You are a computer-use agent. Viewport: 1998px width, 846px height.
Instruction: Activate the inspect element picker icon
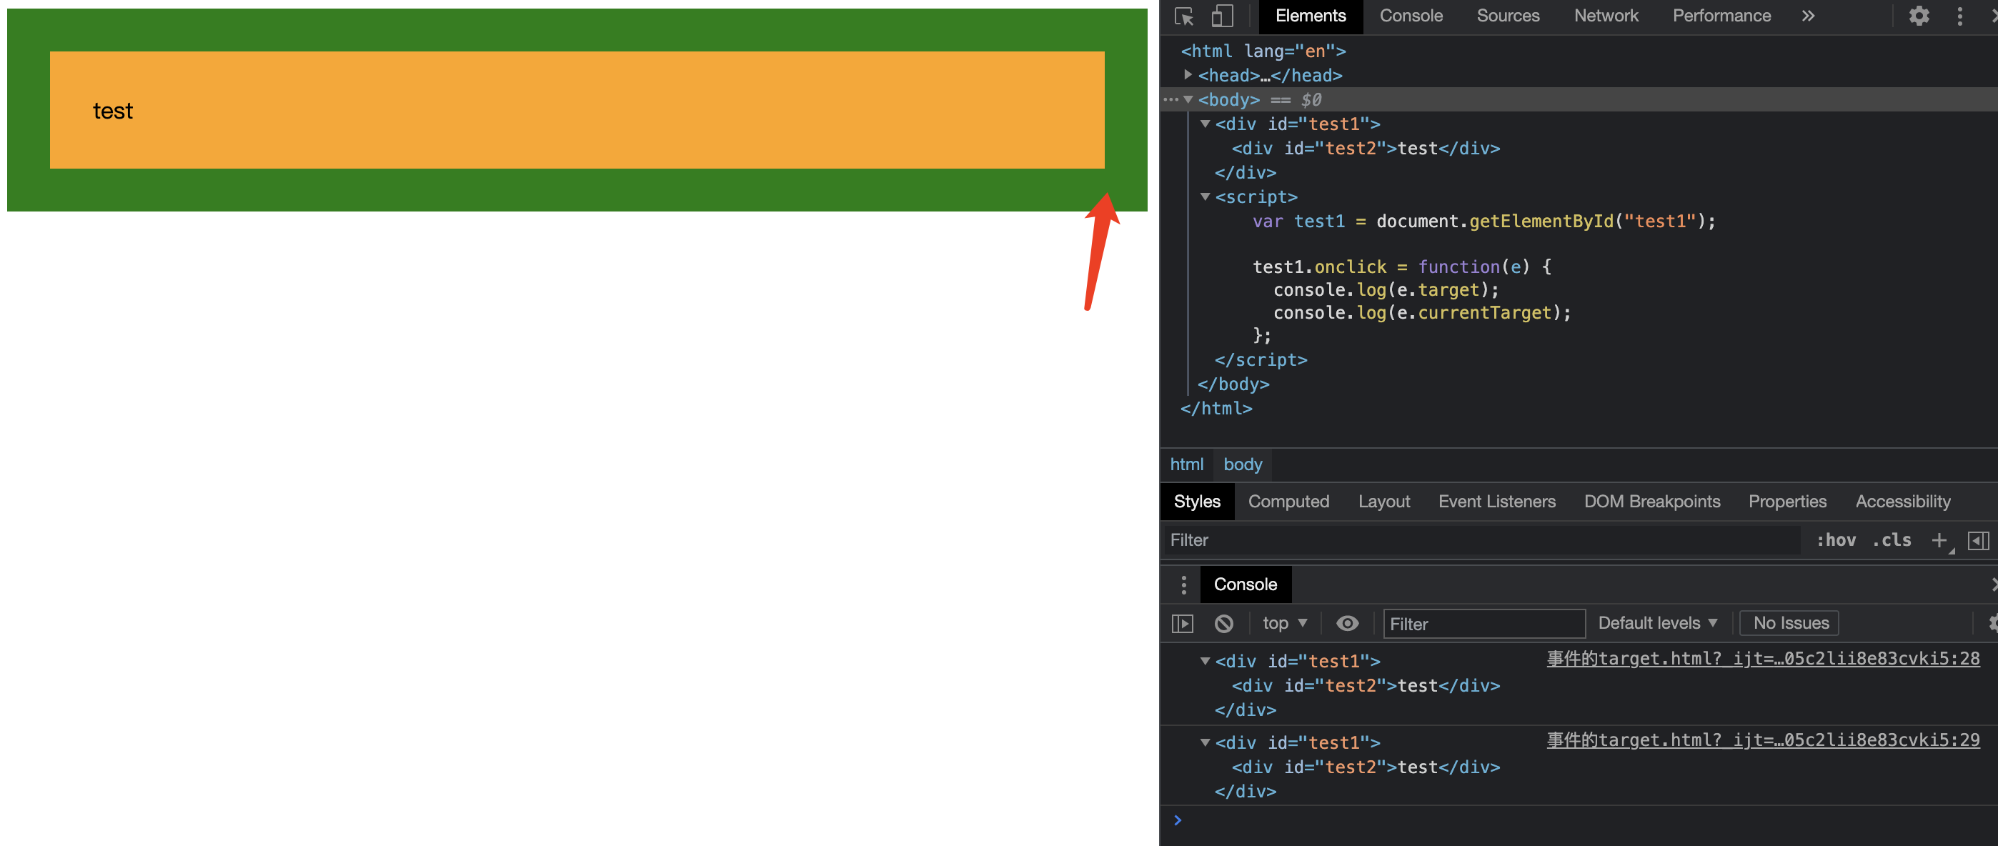coord(1183,16)
